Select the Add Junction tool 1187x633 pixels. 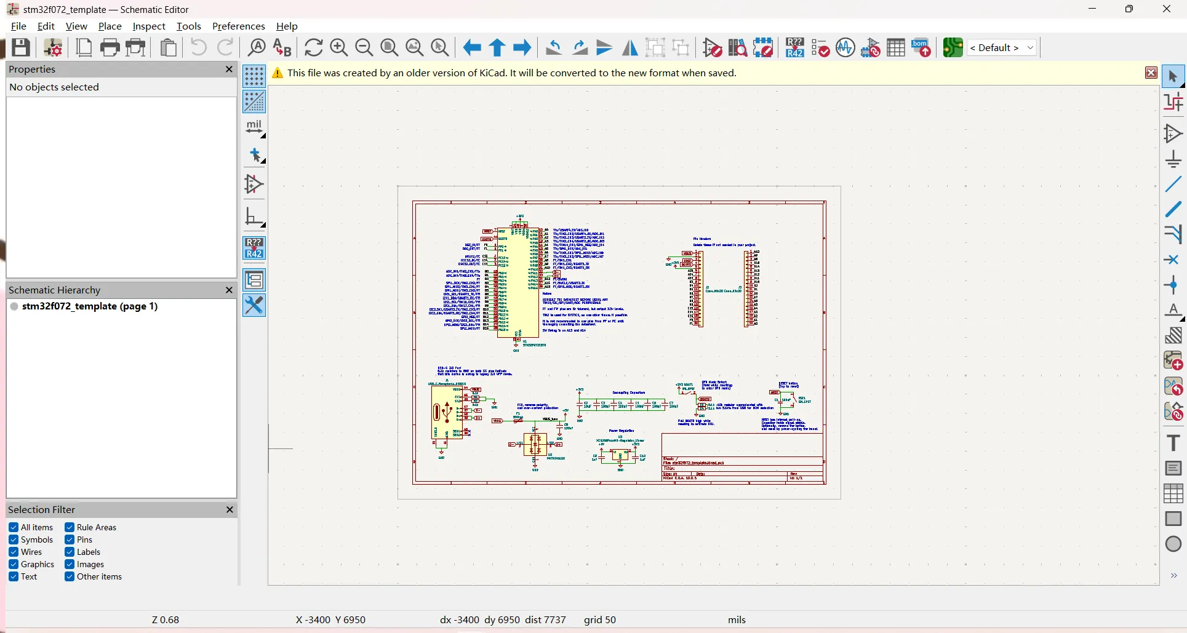pos(1173,285)
